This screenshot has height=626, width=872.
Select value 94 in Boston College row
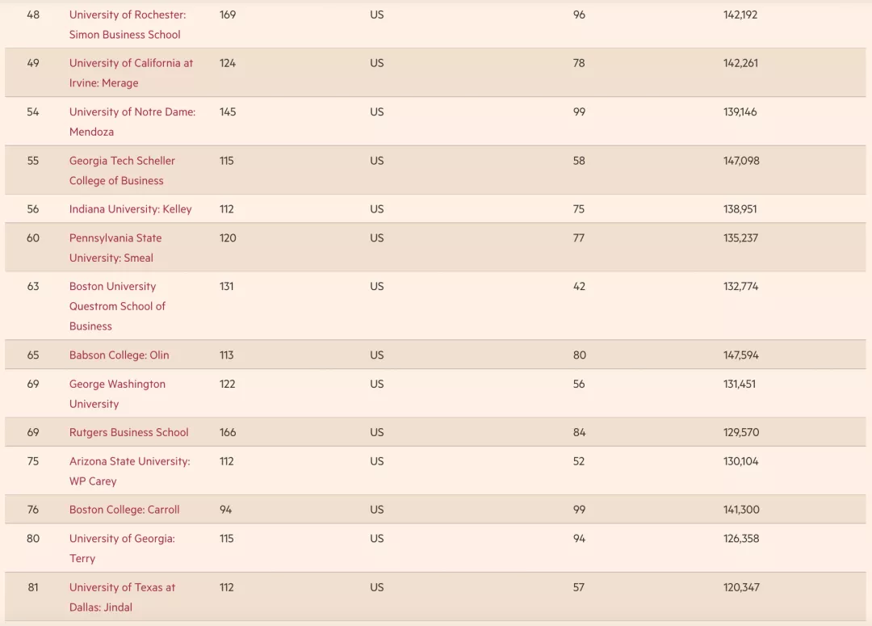225,510
